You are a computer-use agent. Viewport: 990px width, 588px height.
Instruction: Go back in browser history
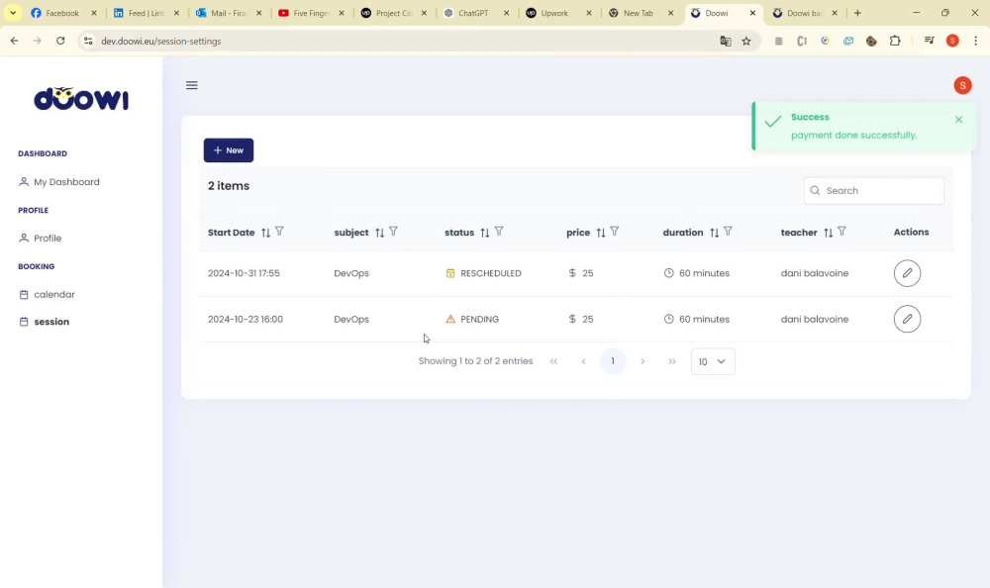point(14,41)
